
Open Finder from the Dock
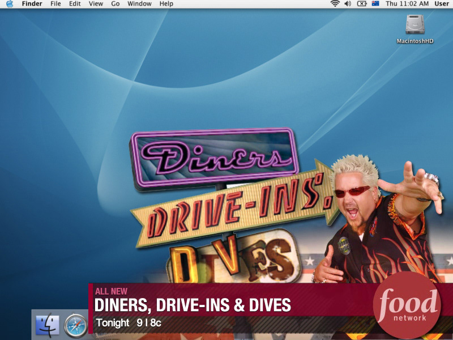click(48, 325)
